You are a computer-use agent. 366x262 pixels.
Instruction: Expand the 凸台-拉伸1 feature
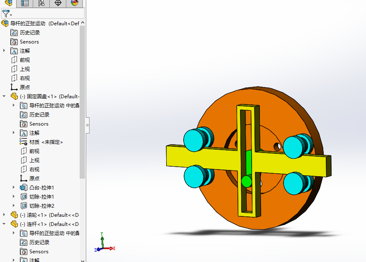pyautogui.click(x=14, y=187)
